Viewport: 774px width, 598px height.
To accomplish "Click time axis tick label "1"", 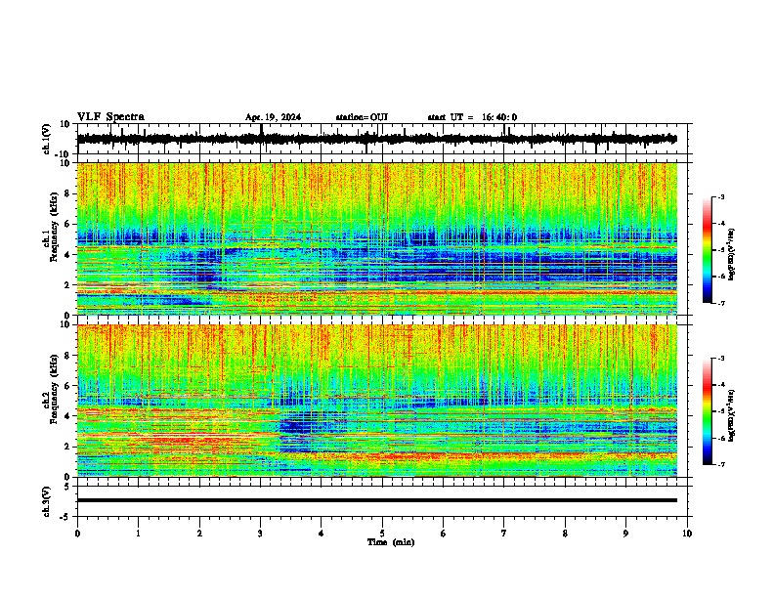I will pyautogui.click(x=138, y=534).
